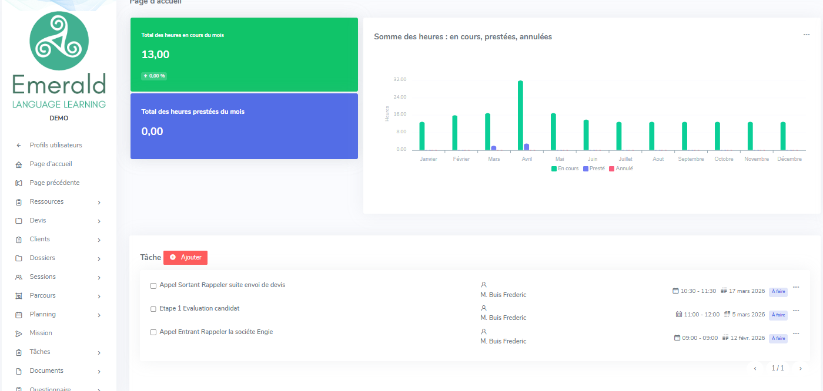Check the Appel Sortant Rappeler task checkbox
This screenshot has width=823, height=391.
(153, 286)
